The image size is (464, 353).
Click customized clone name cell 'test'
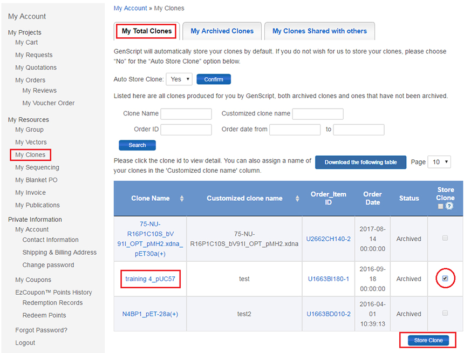244,279
